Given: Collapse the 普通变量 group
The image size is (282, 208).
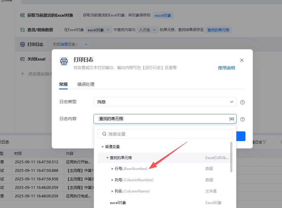Looking at the screenshot, I should pyautogui.click(x=103, y=147).
